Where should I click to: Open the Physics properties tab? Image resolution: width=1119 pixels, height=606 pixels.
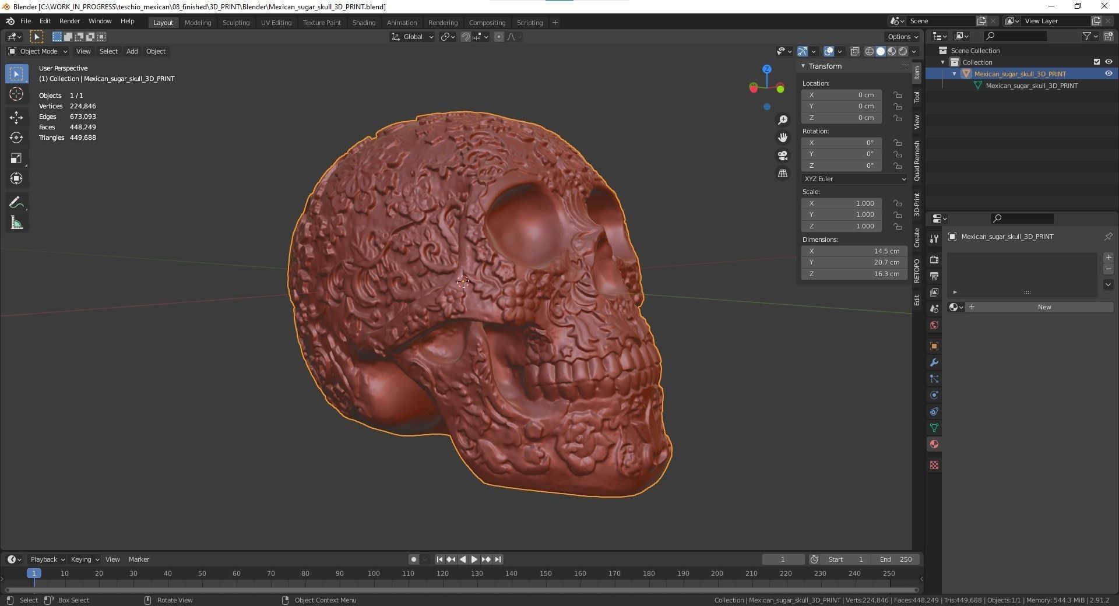tap(934, 395)
